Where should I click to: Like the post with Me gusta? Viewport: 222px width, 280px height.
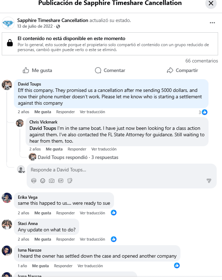click(37, 70)
